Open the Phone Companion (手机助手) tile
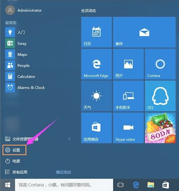This screenshot has height=191, width=179. [x=129, y=96]
